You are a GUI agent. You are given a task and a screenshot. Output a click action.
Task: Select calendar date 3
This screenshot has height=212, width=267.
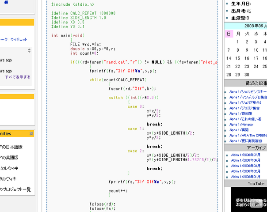click(256, 42)
